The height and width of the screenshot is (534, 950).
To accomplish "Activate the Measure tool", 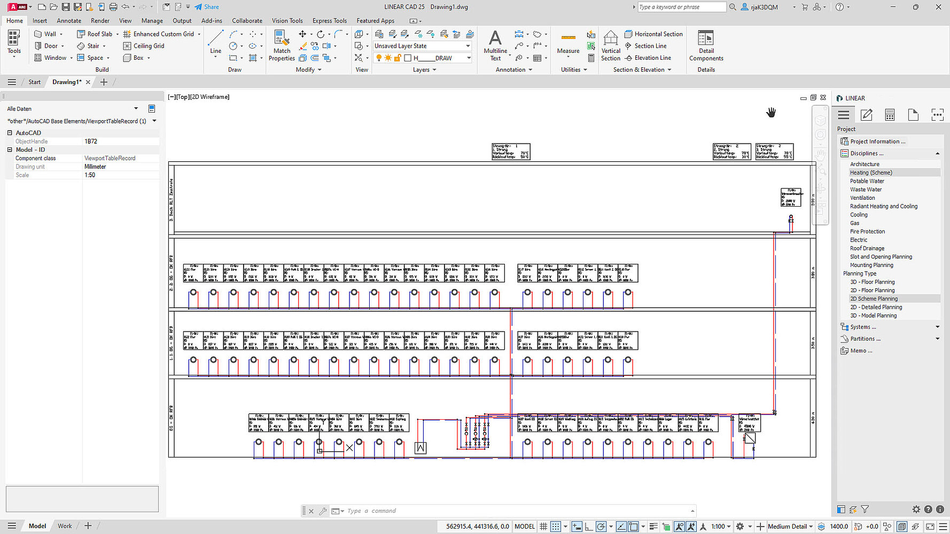I will [x=568, y=43].
